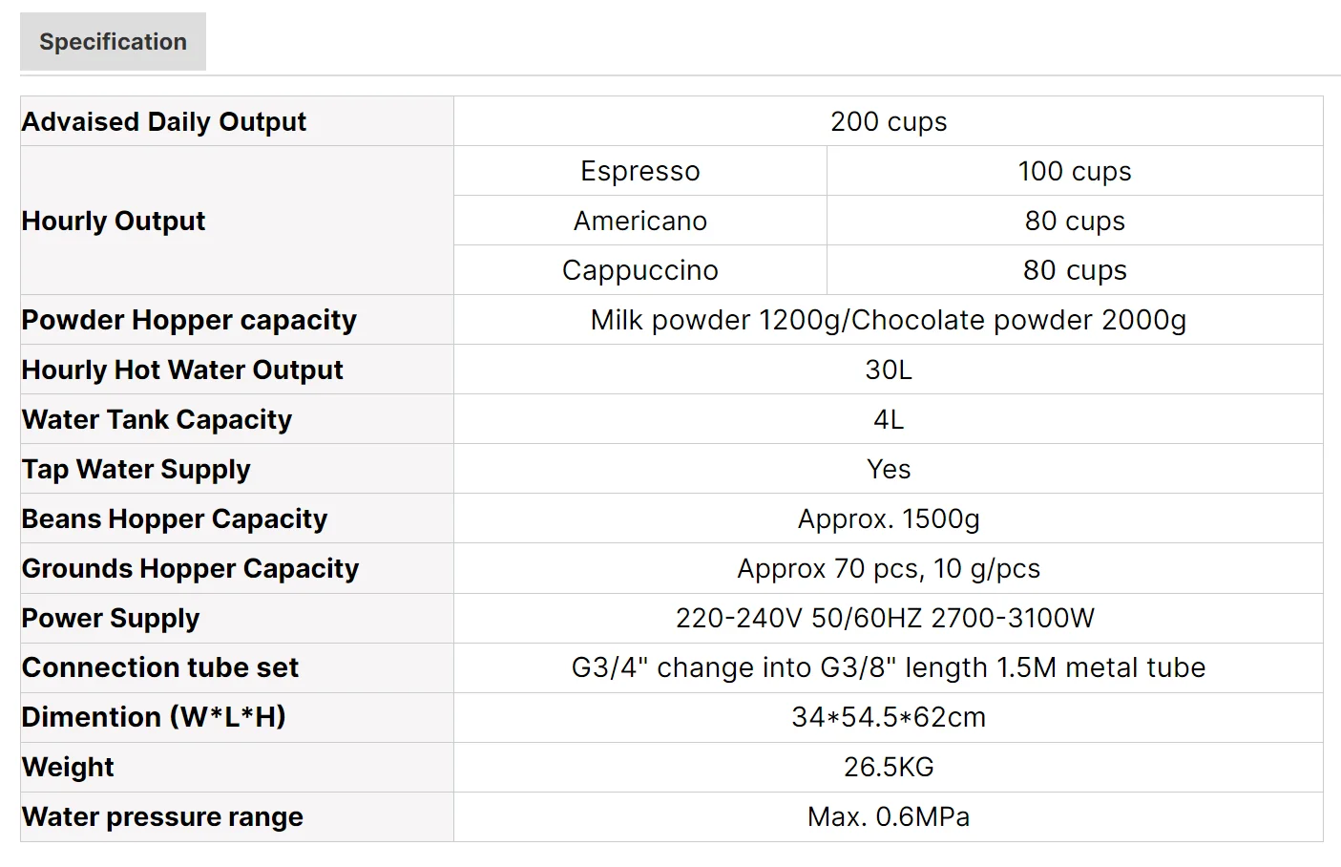The width and height of the screenshot is (1341, 867).
Task: Select the 200 cups value cell
Action: point(888,122)
